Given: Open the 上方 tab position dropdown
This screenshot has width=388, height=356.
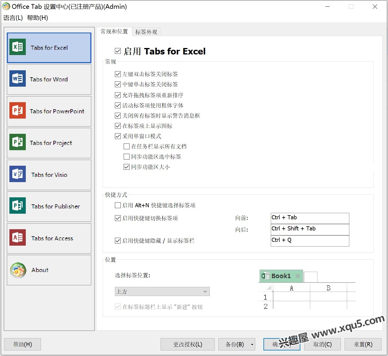Looking at the screenshot, I should point(162,292).
